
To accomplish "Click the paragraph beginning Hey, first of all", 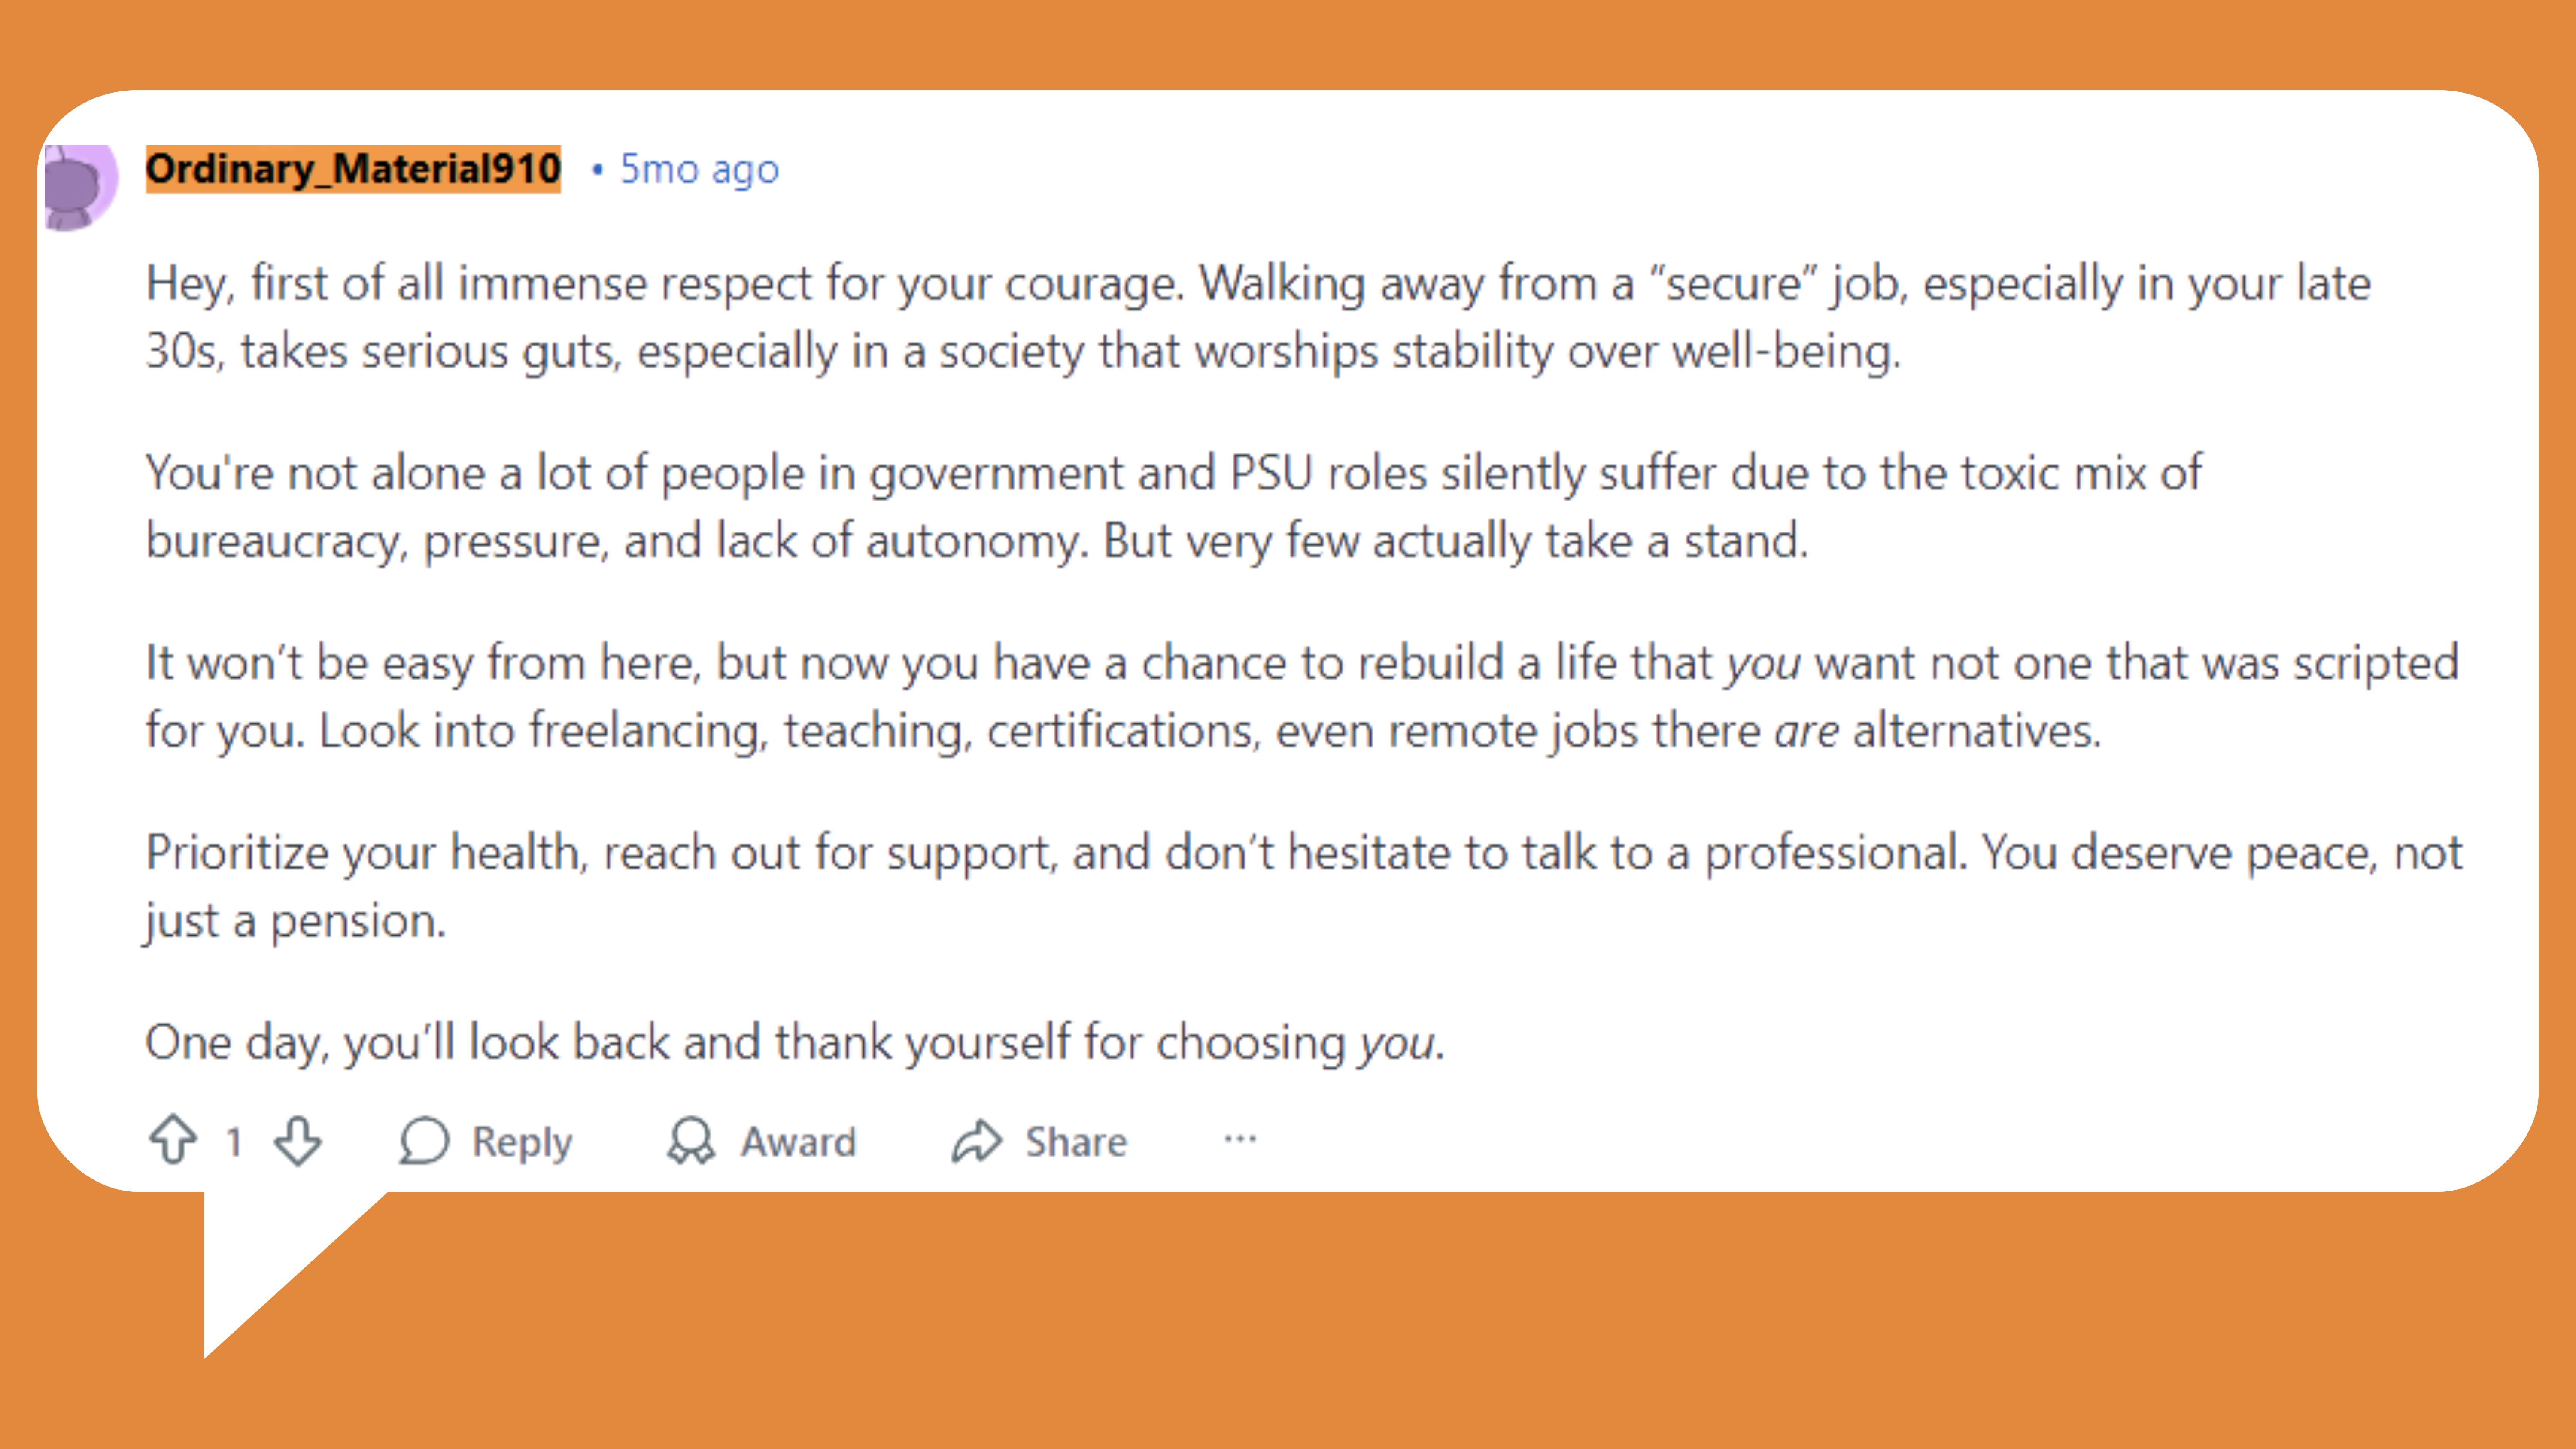I will pos(1258,317).
